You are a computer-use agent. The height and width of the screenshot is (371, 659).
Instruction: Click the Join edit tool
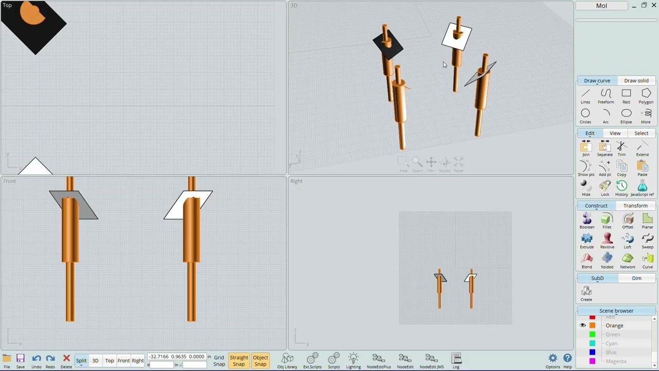pos(586,149)
